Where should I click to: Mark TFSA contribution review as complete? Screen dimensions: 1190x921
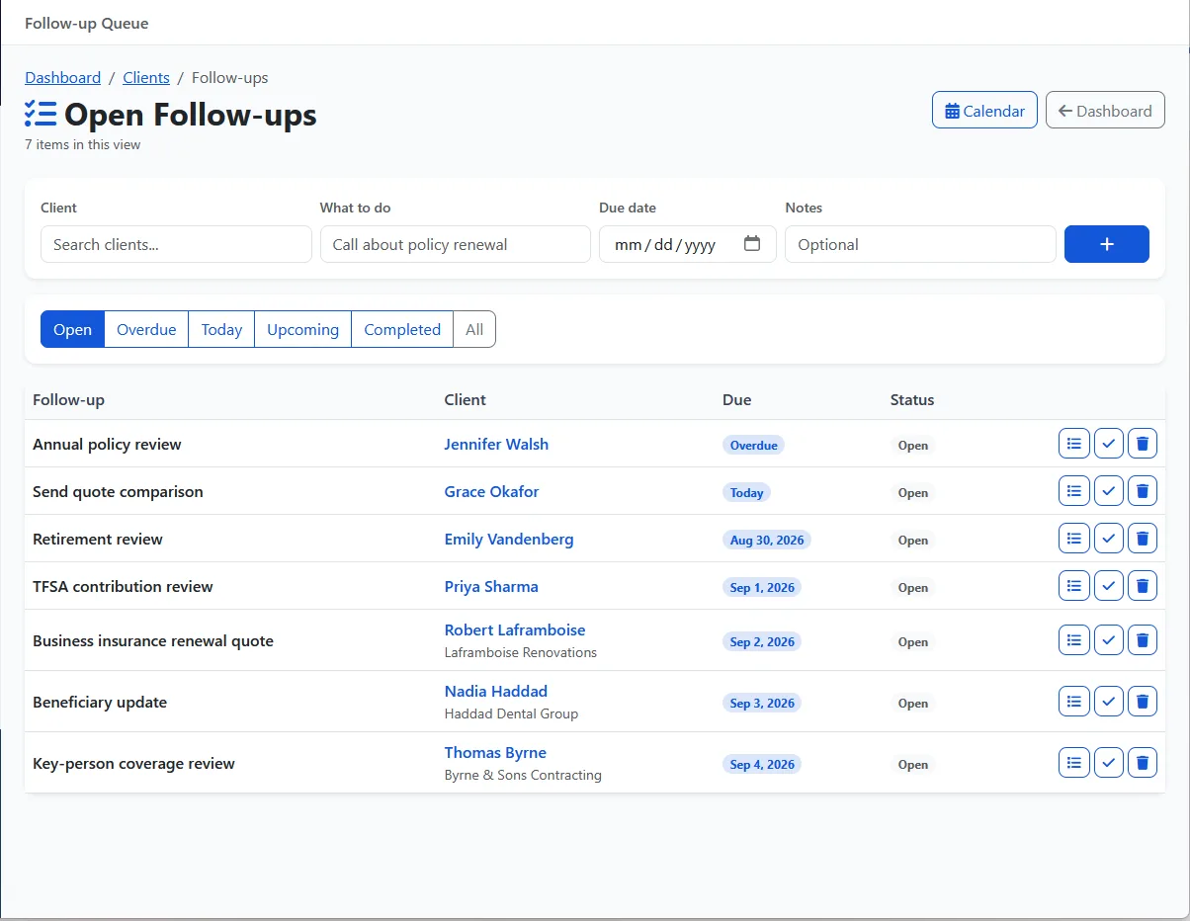pos(1109,586)
